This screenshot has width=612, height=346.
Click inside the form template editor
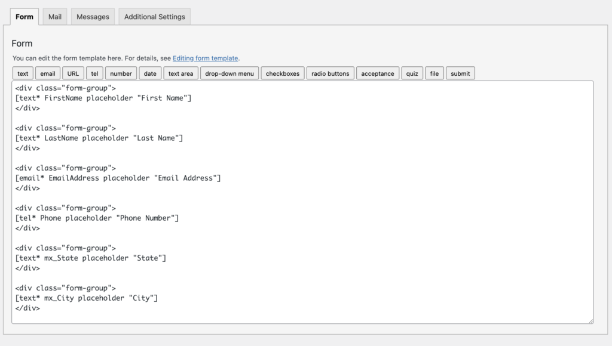pos(299,203)
